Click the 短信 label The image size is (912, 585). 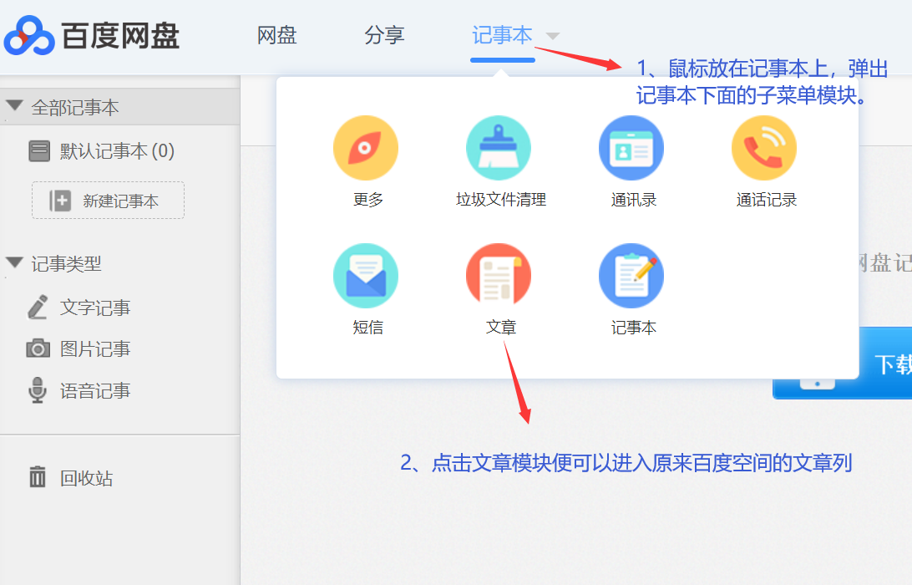point(368,327)
